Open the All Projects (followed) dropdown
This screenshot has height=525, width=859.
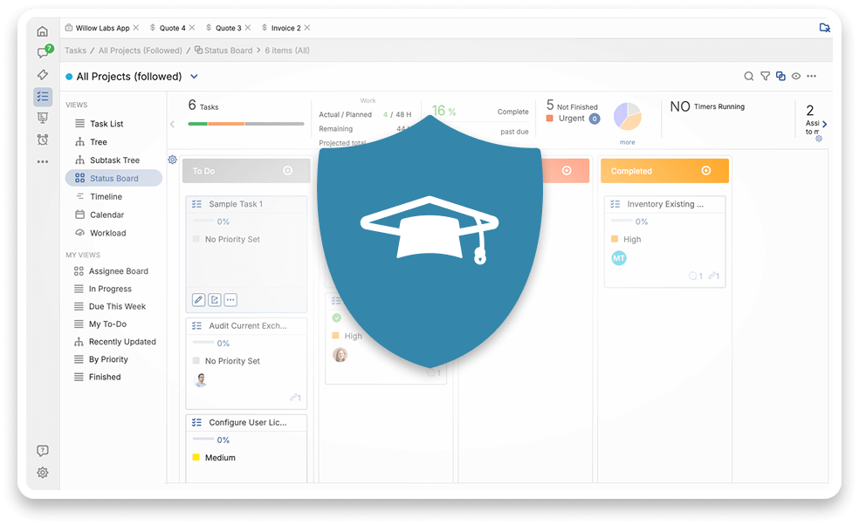point(194,77)
